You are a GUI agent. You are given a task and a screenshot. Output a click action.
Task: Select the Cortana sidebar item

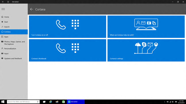tap(14, 32)
